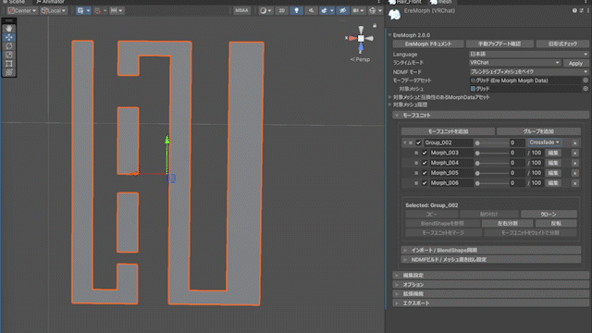Select the Move tool
592x333 pixels.
9,37
